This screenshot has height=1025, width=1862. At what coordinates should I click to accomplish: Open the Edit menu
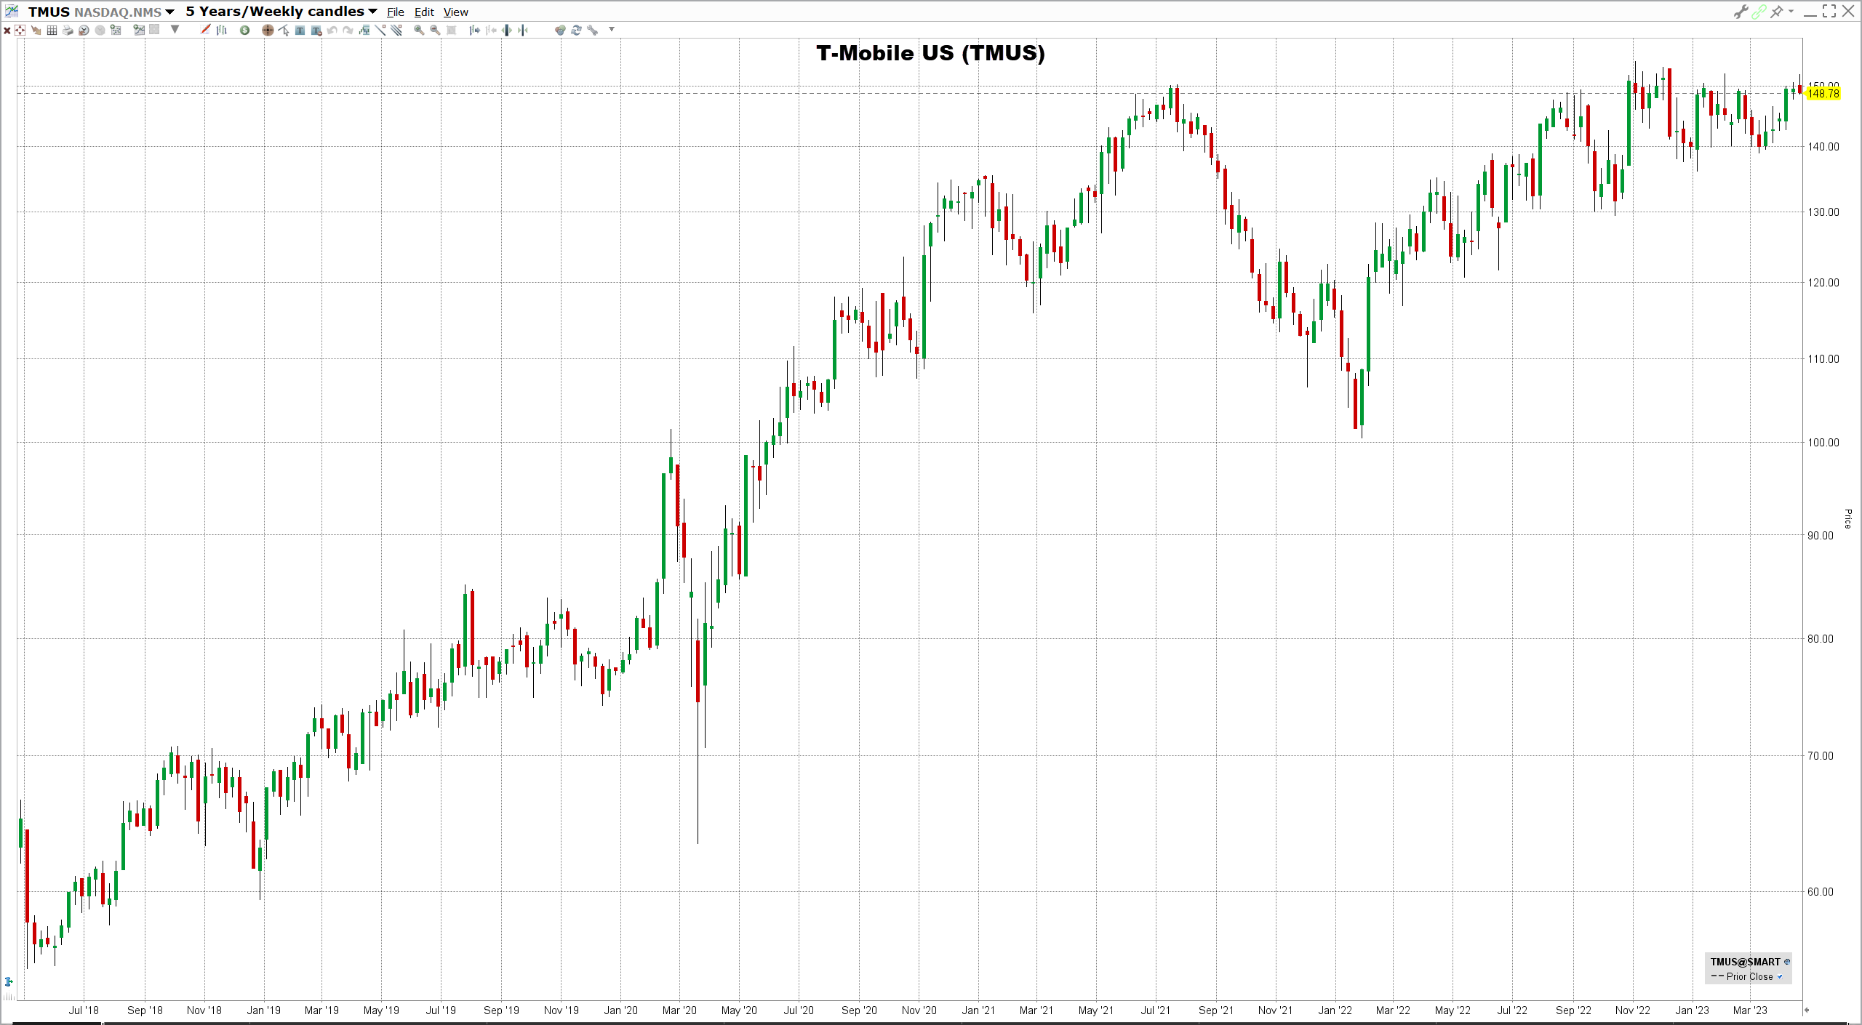424,12
